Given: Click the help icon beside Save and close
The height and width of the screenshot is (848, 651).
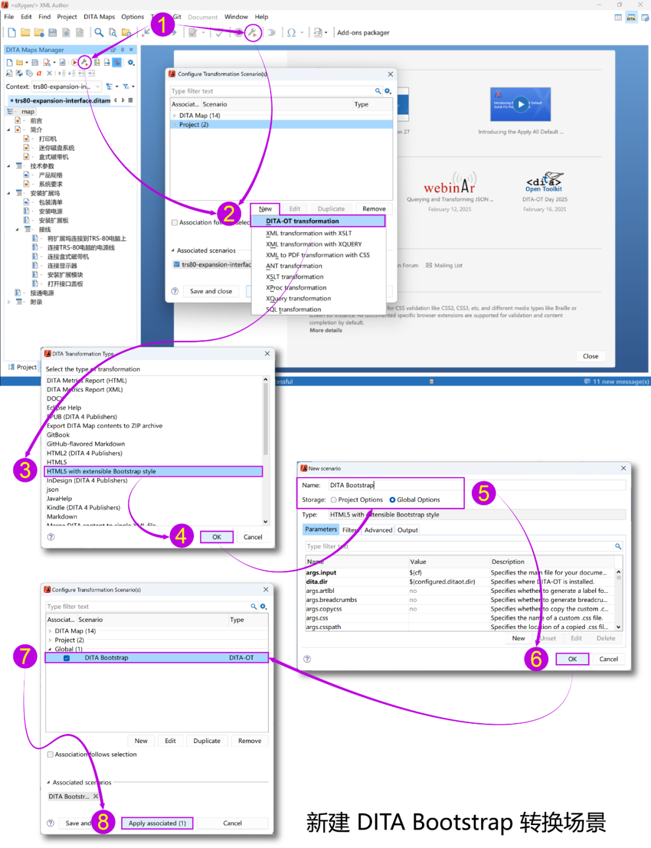Looking at the screenshot, I should [x=175, y=291].
